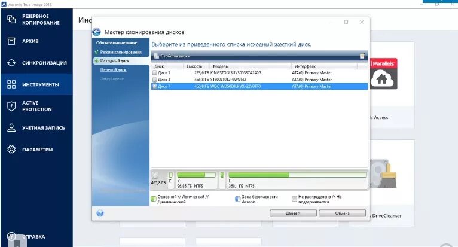Open the Settings gear icon in sidebar
The height and width of the screenshot is (247, 458).
coord(11,150)
